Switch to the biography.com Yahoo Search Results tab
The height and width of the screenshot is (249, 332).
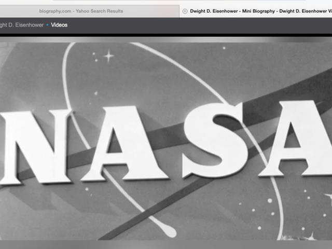pyautogui.click(x=81, y=11)
